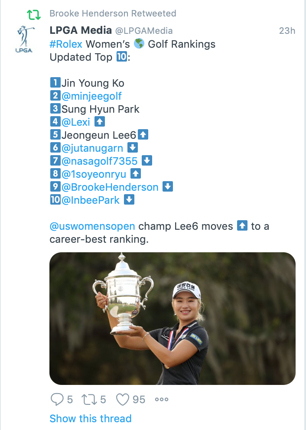The image size is (306, 430).
Task: Open the @BrookeHenderson mention in the list
Action: pos(110,187)
